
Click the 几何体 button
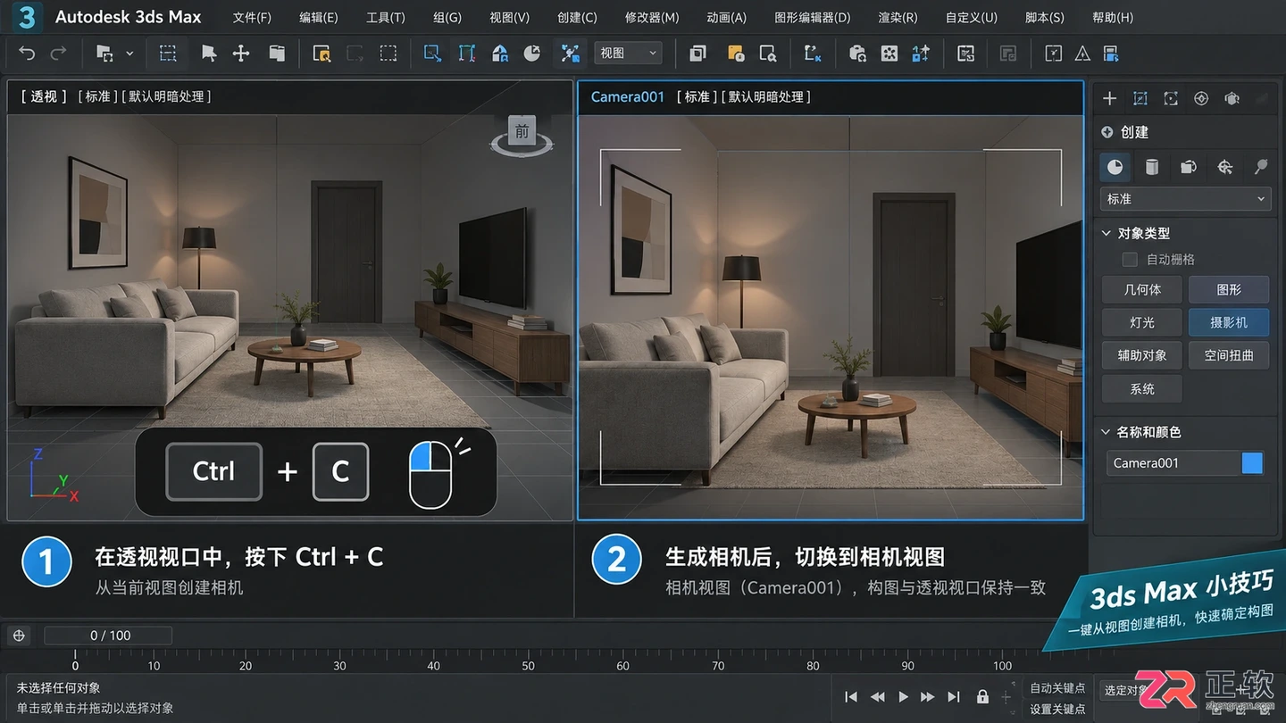pos(1142,289)
